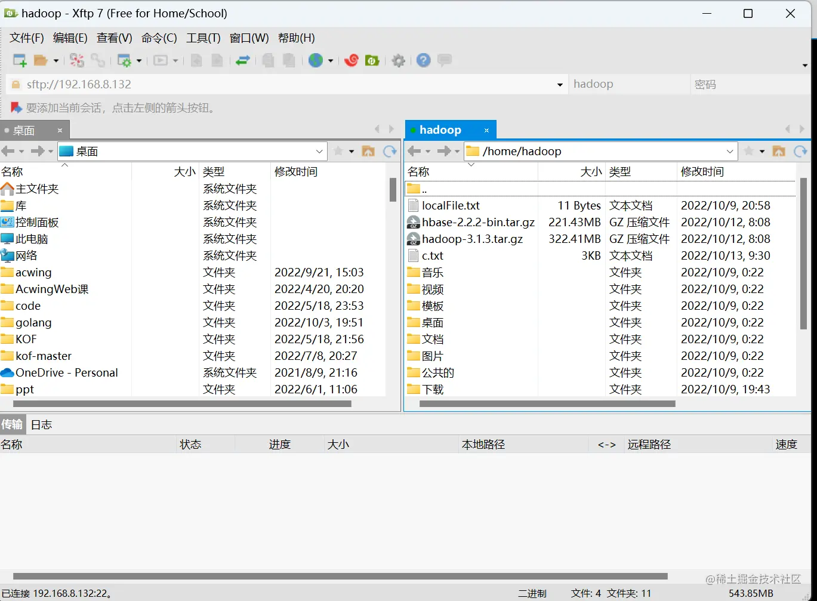
Task: Open the 文件(F) menu
Action: (x=27, y=38)
